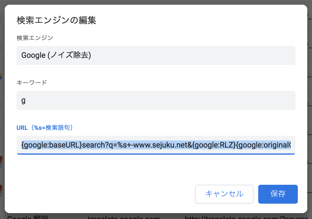Click the キーワード field label
This screenshot has height=219, width=312.
[x=32, y=83]
